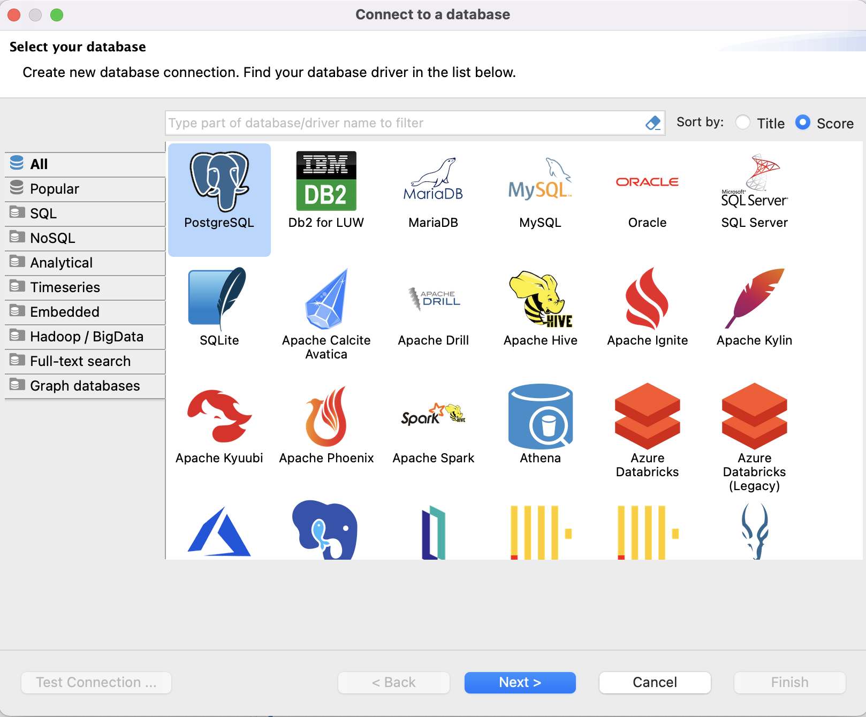The image size is (866, 717).
Task: Switch to the Popular category
Action: pyautogui.click(x=85, y=189)
